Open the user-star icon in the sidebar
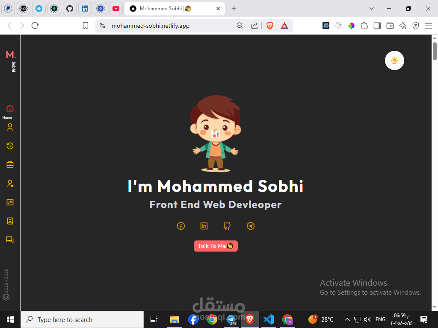Screen dimensions: 438x328 tap(10, 184)
